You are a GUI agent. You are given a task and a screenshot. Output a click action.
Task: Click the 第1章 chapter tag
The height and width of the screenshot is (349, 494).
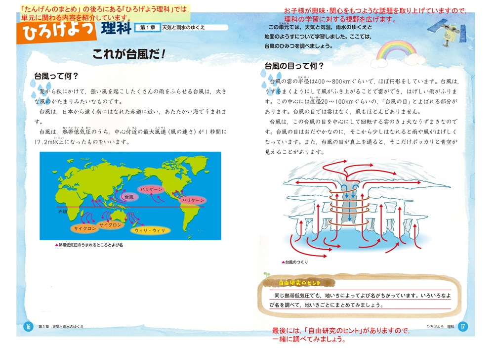pos(148,28)
